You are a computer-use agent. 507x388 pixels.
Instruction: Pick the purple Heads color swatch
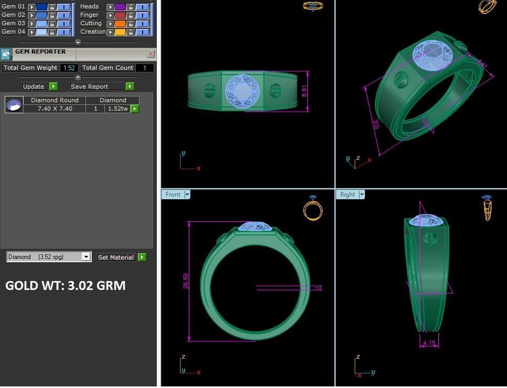point(120,7)
